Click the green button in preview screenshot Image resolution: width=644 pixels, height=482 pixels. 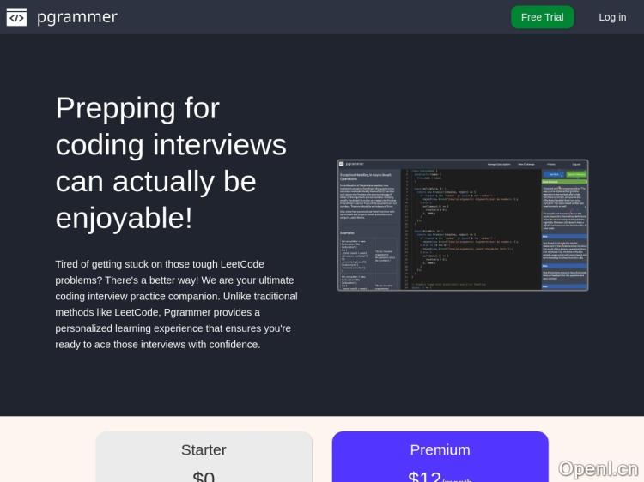click(576, 174)
